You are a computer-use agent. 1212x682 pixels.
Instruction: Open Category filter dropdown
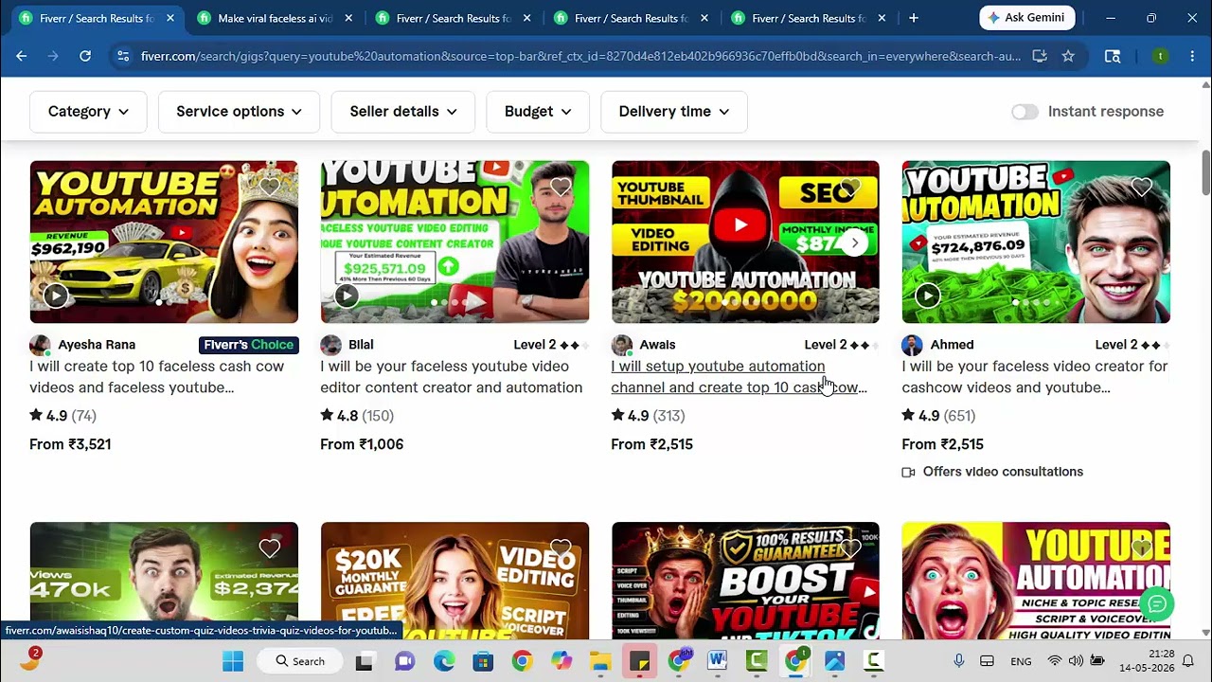[x=88, y=112]
